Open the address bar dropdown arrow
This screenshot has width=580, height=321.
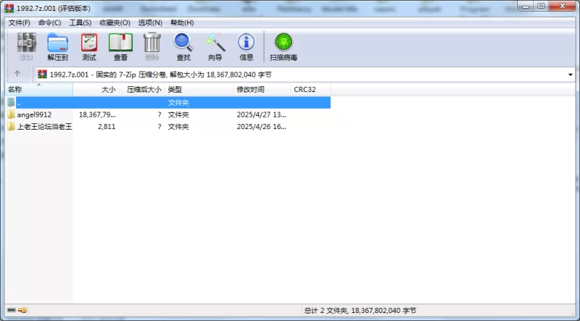pyautogui.click(x=570, y=75)
